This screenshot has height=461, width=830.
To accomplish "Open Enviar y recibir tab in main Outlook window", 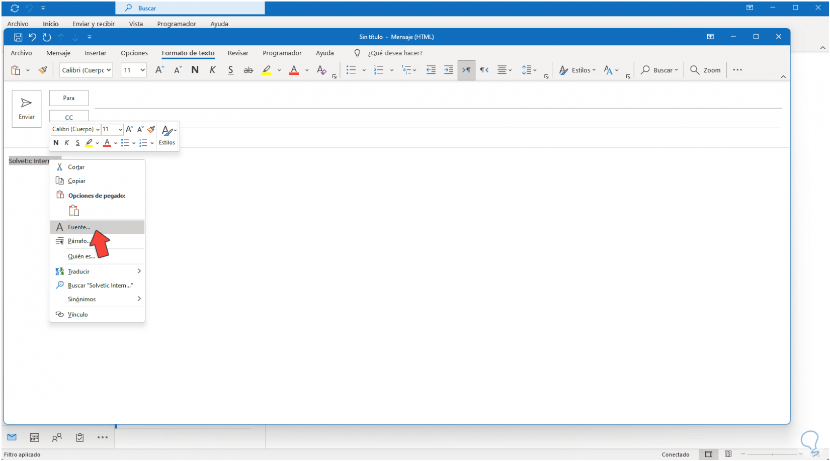I will (x=94, y=24).
